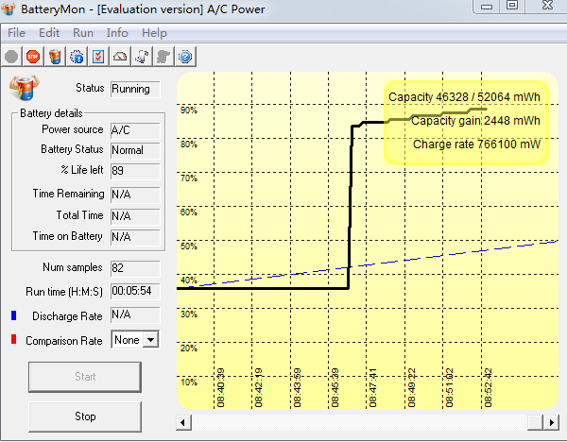Screen dimensions: 567x442
Task: Click the 10% axis label on graph
Action: click(x=189, y=382)
